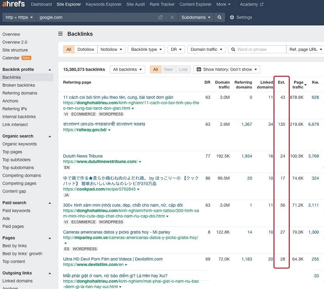Open Top pages in sidebar
The width and height of the screenshot is (324, 289).
(12, 152)
